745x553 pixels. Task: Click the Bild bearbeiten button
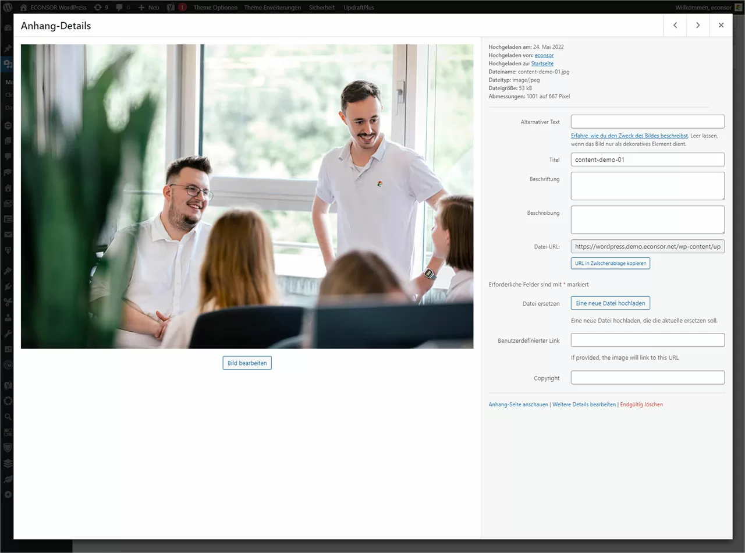247,362
